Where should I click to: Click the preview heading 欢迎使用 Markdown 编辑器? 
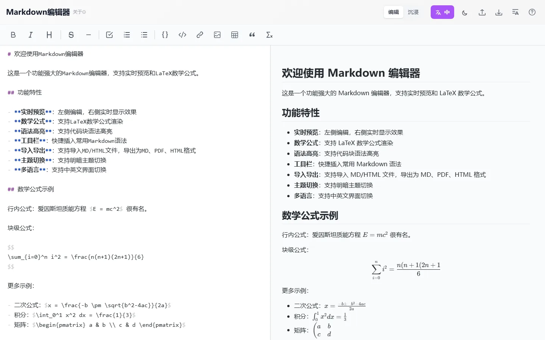(x=351, y=73)
